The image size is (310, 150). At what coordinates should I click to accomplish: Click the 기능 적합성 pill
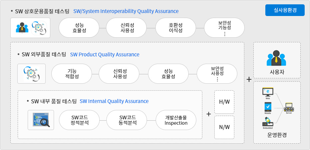coord(72,74)
